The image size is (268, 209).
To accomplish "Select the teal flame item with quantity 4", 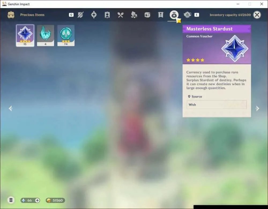I will point(46,35).
